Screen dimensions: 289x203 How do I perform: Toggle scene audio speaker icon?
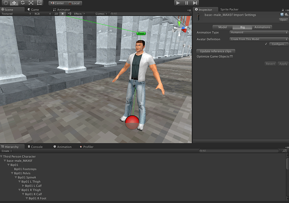pos(69,14)
